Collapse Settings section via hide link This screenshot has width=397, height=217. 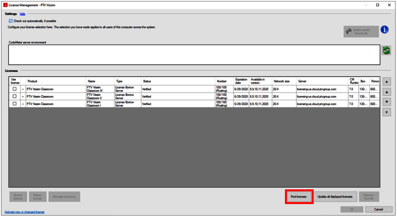pos(22,14)
